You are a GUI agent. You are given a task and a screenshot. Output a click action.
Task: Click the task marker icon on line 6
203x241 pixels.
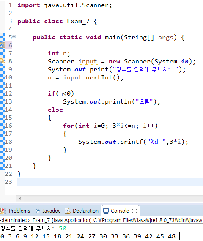(x=2, y=45)
